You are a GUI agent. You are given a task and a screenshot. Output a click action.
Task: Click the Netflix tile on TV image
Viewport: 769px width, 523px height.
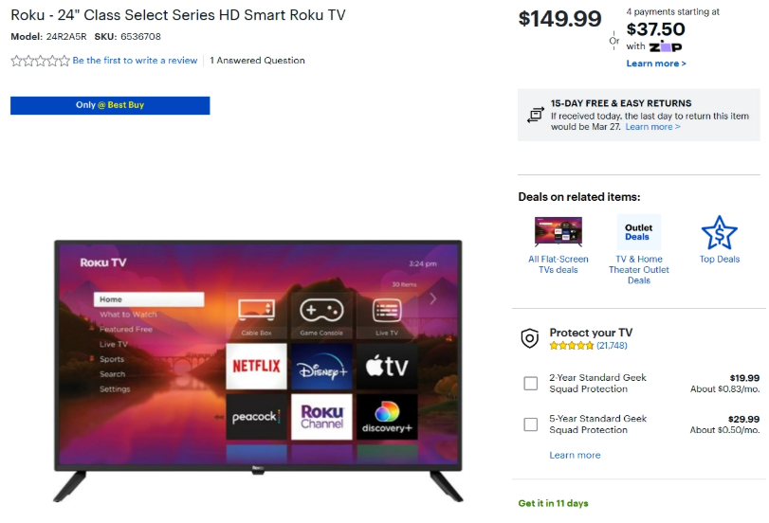256,366
